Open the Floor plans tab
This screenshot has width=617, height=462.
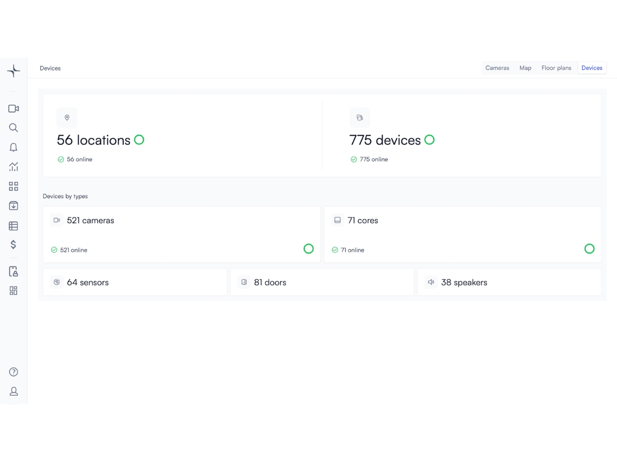point(556,68)
